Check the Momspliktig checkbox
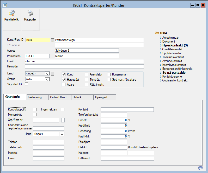 coord(35,114)
